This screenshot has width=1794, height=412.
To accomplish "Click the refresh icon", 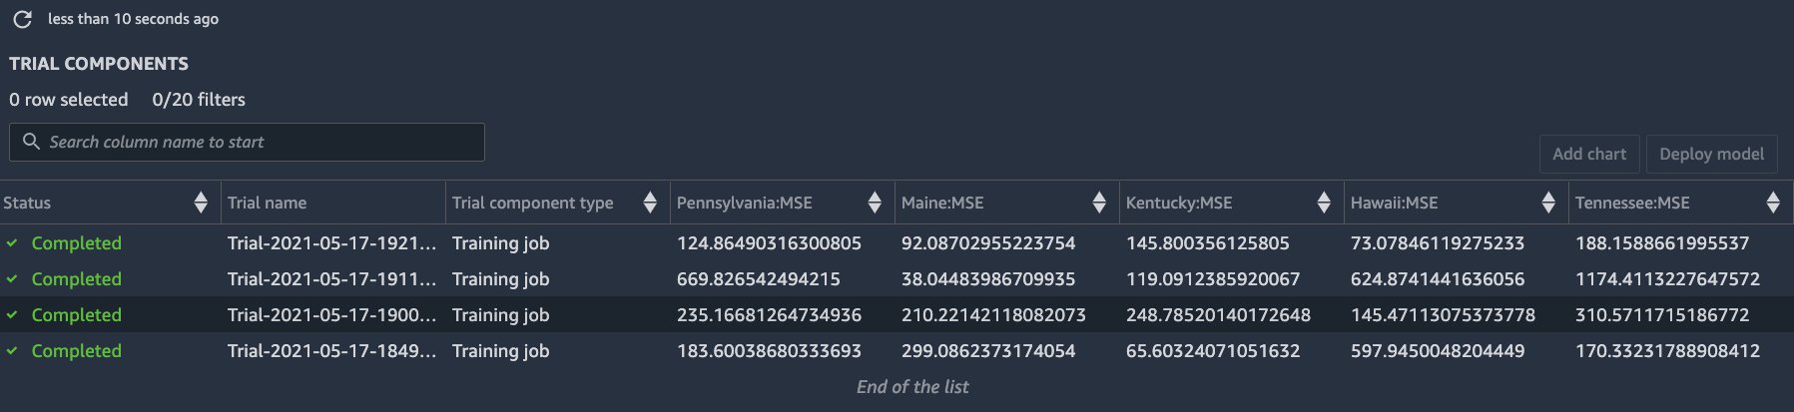I will click(x=22, y=19).
